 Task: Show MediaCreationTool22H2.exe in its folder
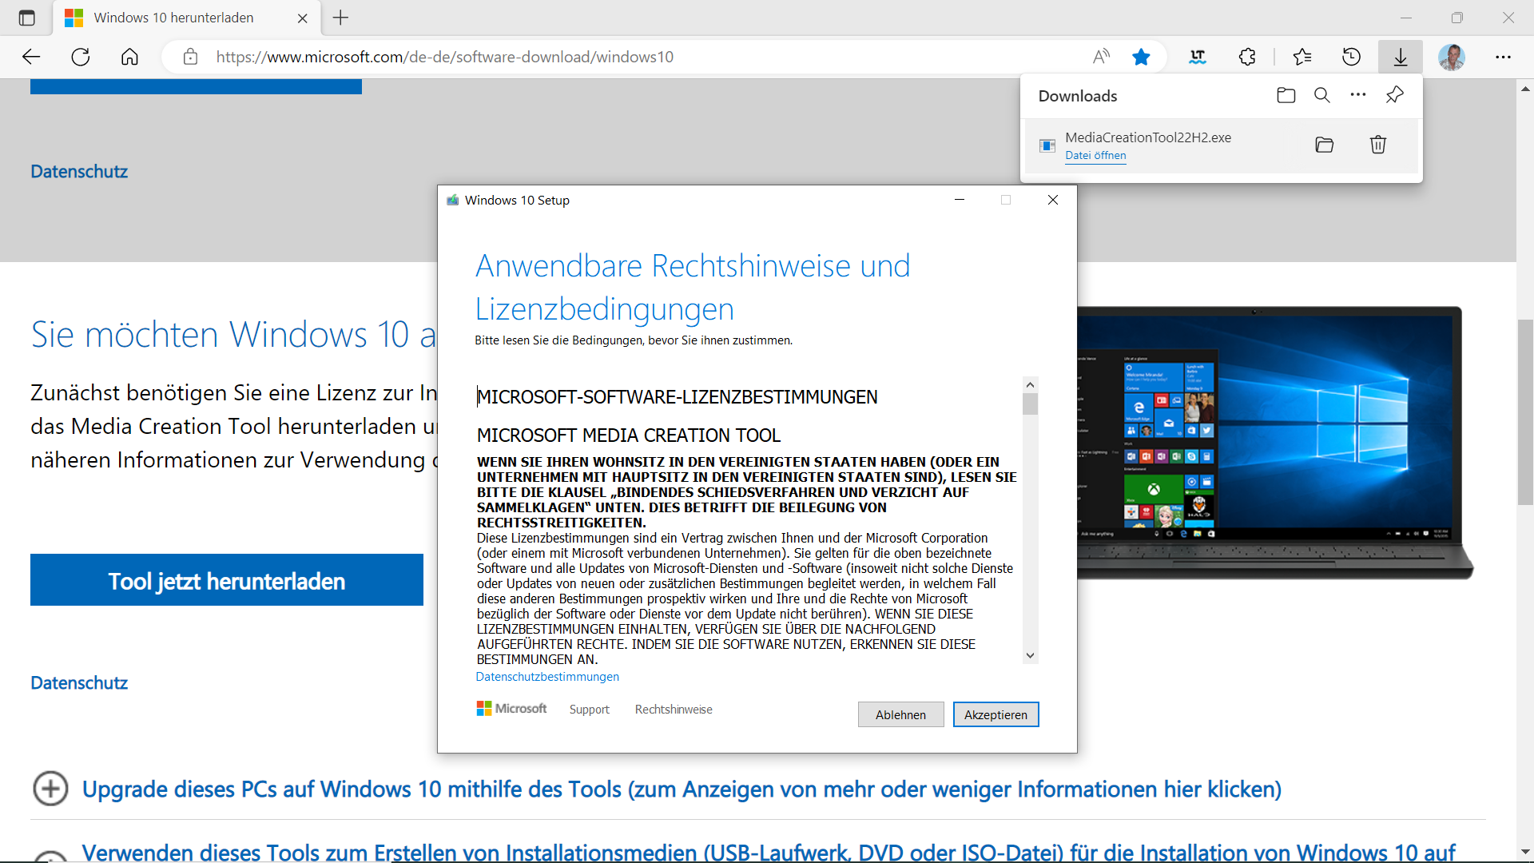point(1325,145)
